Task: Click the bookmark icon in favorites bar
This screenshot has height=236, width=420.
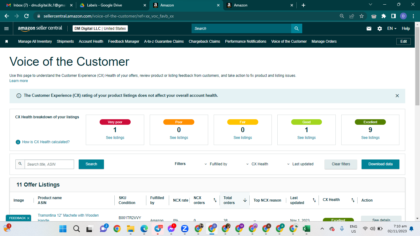Action: coord(6,41)
